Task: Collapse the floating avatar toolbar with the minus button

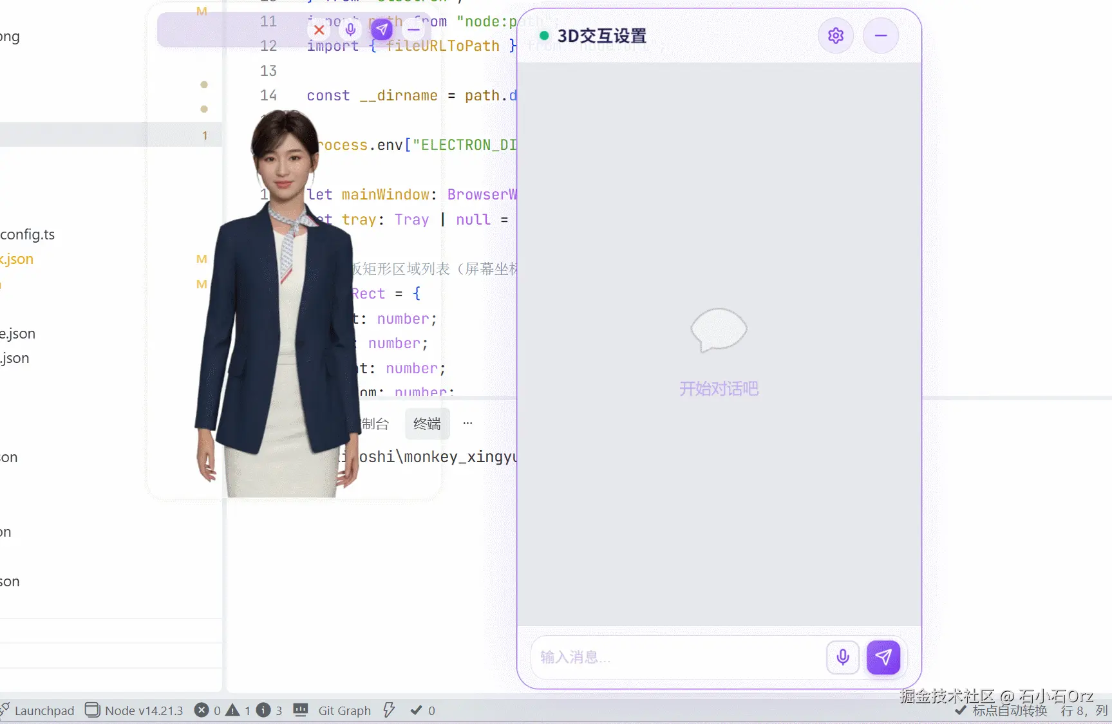Action: coord(414,30)
